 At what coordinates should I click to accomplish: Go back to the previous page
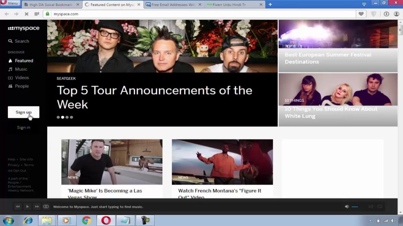pos(7,14)
